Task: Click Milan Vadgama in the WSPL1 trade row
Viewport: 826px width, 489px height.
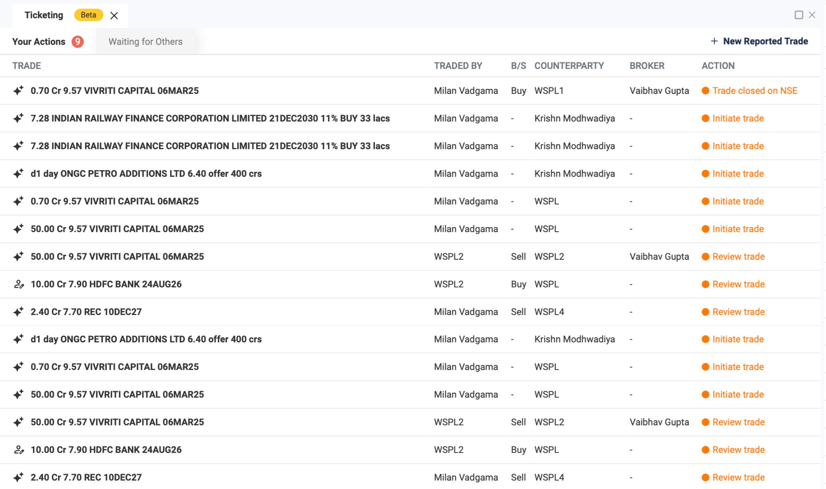Action: [x=466, y=91]
